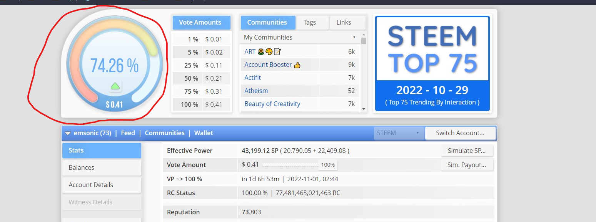Viewport: 596px width, 222px height.
Task: Select the Communities tab
Action: [x=268, y=22]
